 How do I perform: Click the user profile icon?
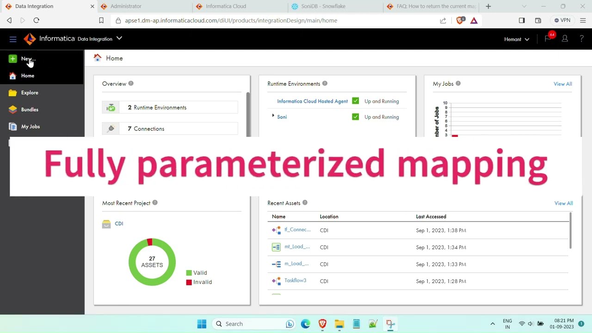pyautogui.click(x=565, y=39)
